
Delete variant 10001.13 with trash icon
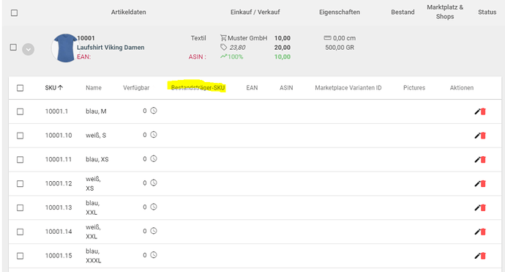(x=483, y=207)
